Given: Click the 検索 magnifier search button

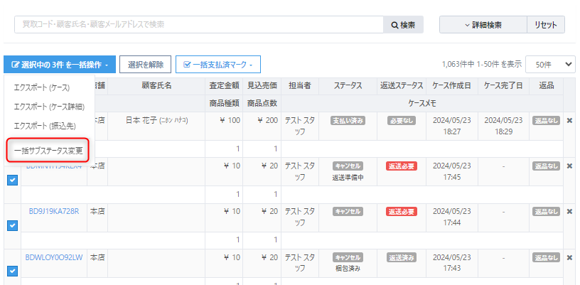Looking at the screenshot, I should coord(403,25).
